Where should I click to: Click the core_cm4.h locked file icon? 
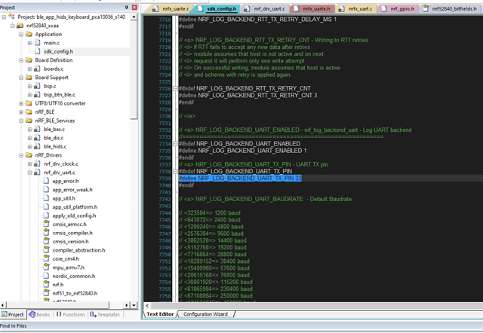click(46, 258)
